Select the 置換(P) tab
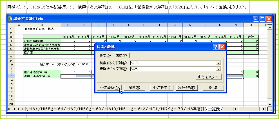This screenshot has width=279, height=119. tap(121, 55)
